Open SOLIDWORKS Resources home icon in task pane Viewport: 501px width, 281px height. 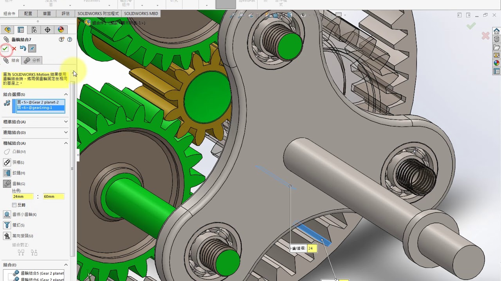(496, 31)
